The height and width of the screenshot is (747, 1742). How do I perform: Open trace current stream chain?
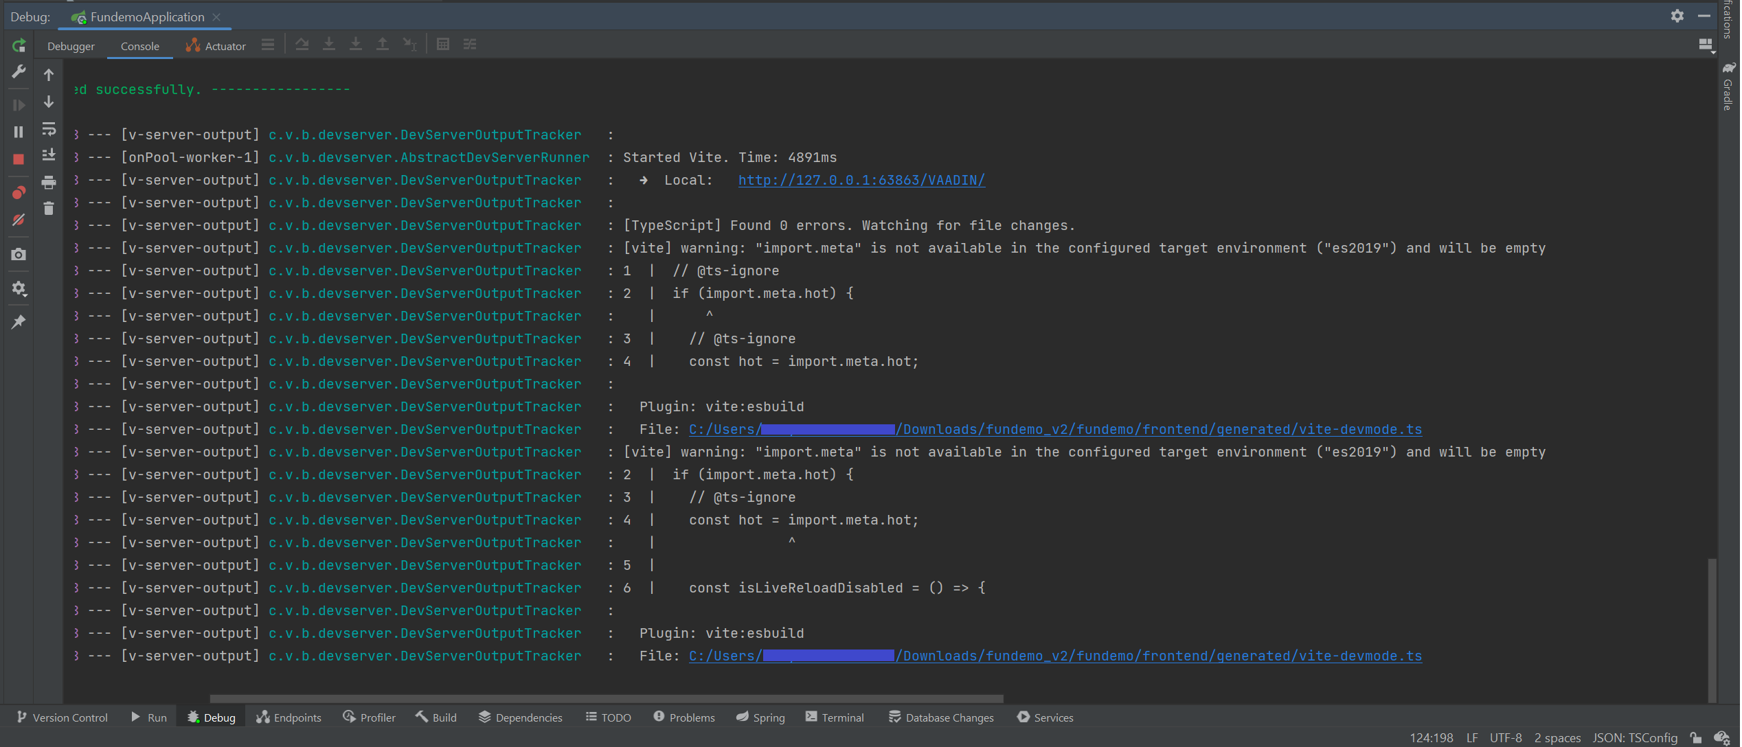click(x=470, y=45)
